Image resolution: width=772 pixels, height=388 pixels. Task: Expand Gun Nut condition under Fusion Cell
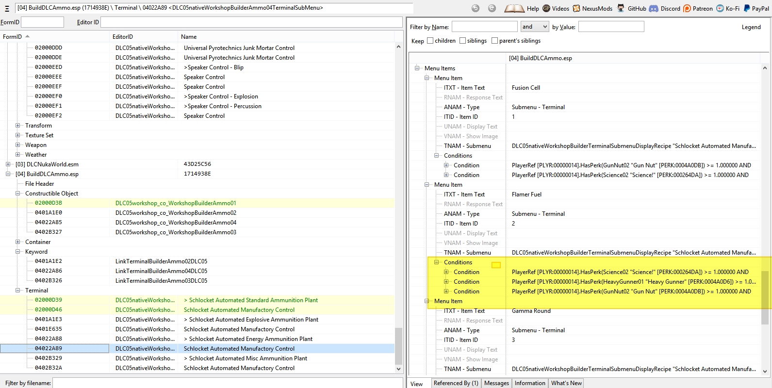pos(446,165)
